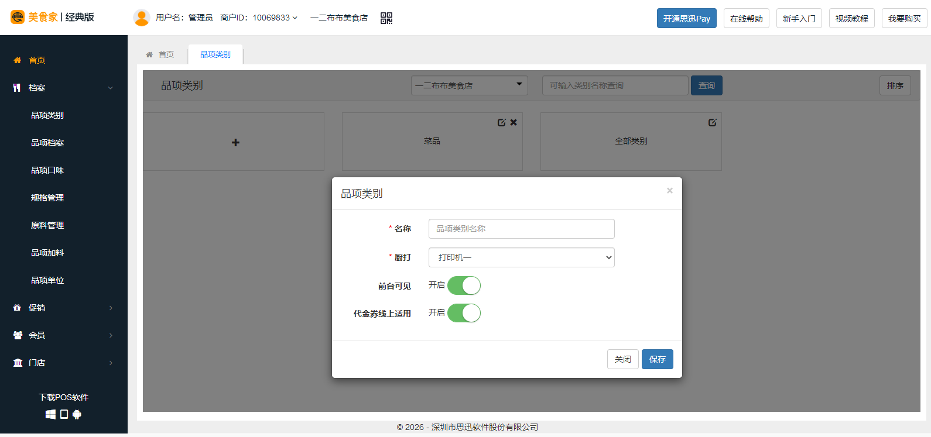Open 品项口味 in the sidebar
Screen dimensions: 931x437
(47, 170)
